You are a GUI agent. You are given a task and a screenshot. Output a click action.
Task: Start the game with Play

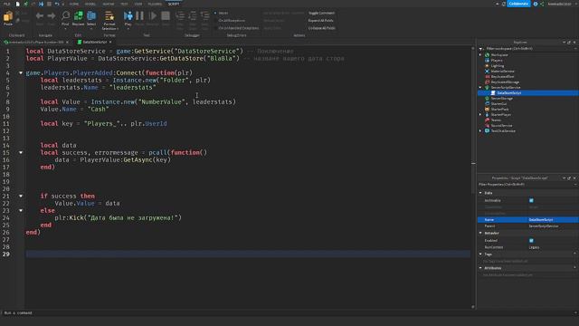click(128, 16)
